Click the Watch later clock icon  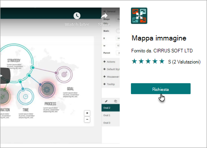pos(77,16)
